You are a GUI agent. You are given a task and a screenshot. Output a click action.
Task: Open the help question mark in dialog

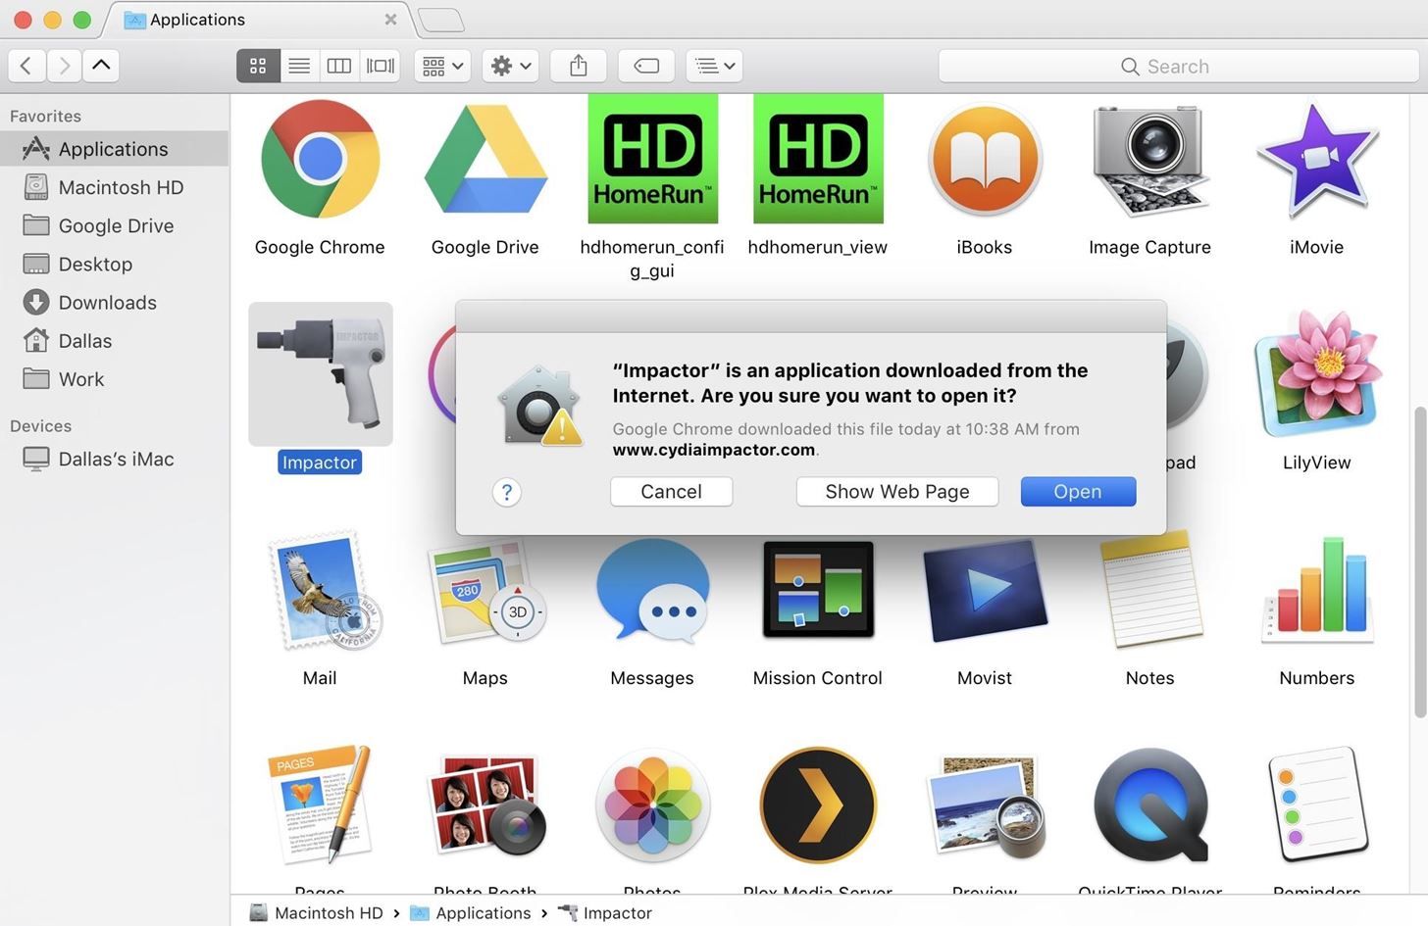pos(506,492)
